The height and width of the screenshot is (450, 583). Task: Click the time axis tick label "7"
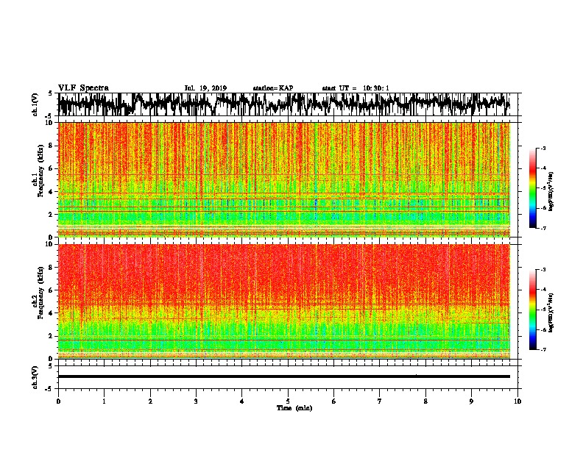pyautogui.click(x=380, y=401)
